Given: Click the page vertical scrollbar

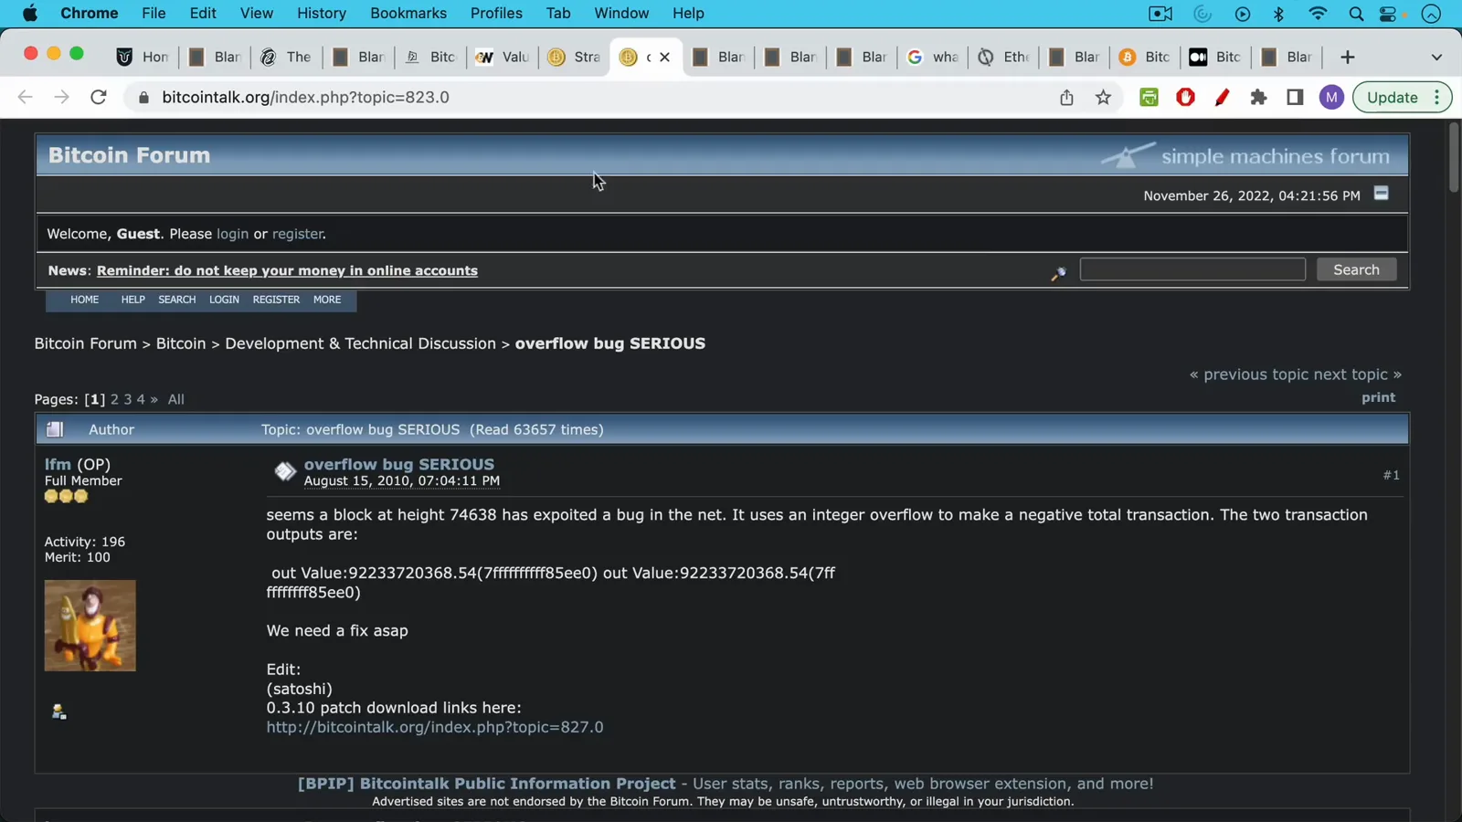Looking at the screenshot, I should tap(1454, 156).
